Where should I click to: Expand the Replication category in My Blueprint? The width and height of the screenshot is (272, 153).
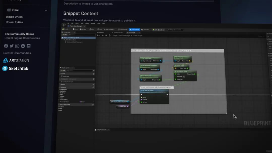point(63,91)
